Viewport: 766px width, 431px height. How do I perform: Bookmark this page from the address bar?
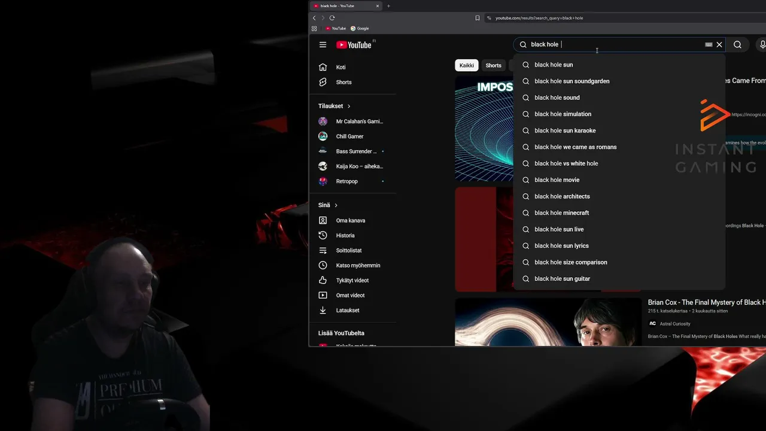point(478,18)
